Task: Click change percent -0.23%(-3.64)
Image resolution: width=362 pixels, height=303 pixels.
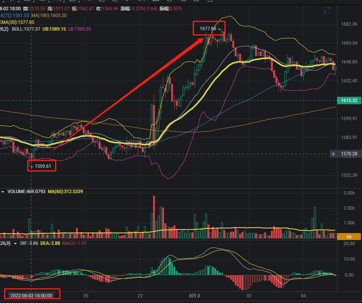Action: tap(144, 9)
